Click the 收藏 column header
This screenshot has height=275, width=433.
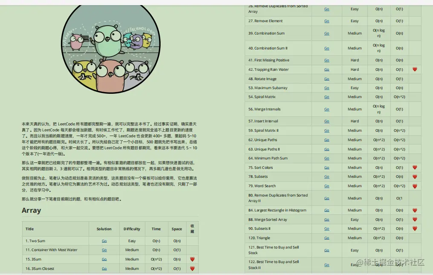click(x=193, y=229)
